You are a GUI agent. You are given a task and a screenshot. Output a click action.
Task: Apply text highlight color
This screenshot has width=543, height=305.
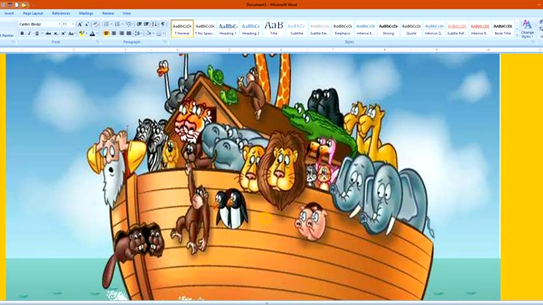pos(81,33)
